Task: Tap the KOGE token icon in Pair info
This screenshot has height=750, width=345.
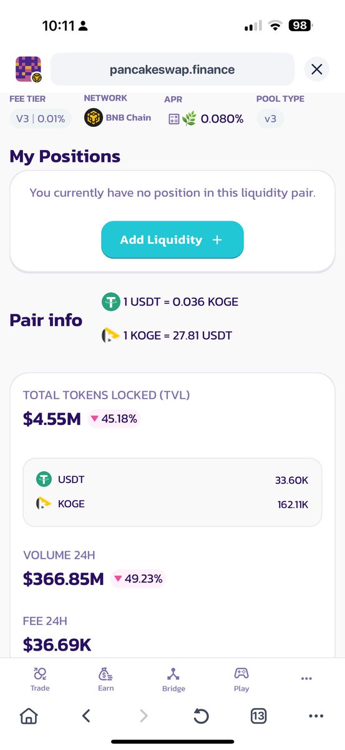Action: tap(110, 336)
